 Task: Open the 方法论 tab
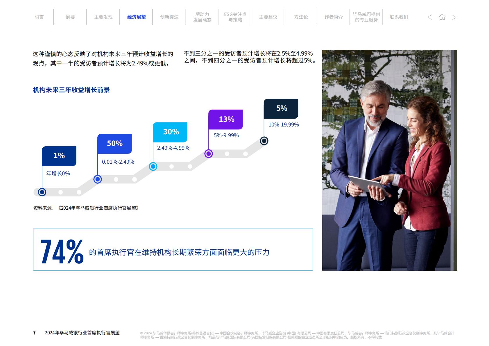[x=301, y=17]
